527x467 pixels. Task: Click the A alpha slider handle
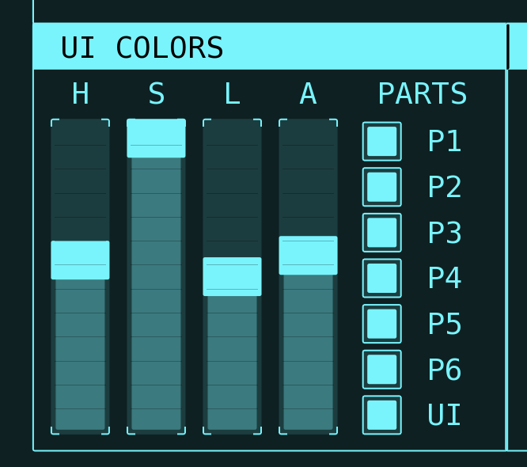[x=308, y=256]
